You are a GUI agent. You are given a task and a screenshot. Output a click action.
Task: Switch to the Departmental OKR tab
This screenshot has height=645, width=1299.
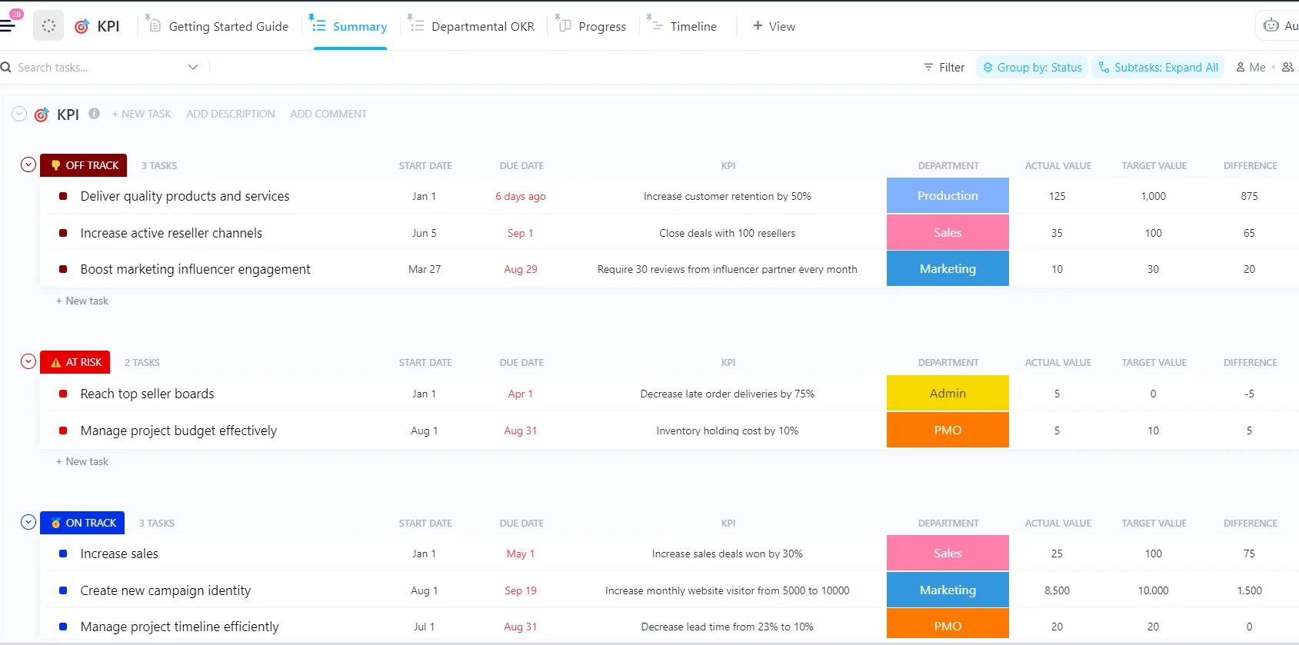[x=482, y=26]
